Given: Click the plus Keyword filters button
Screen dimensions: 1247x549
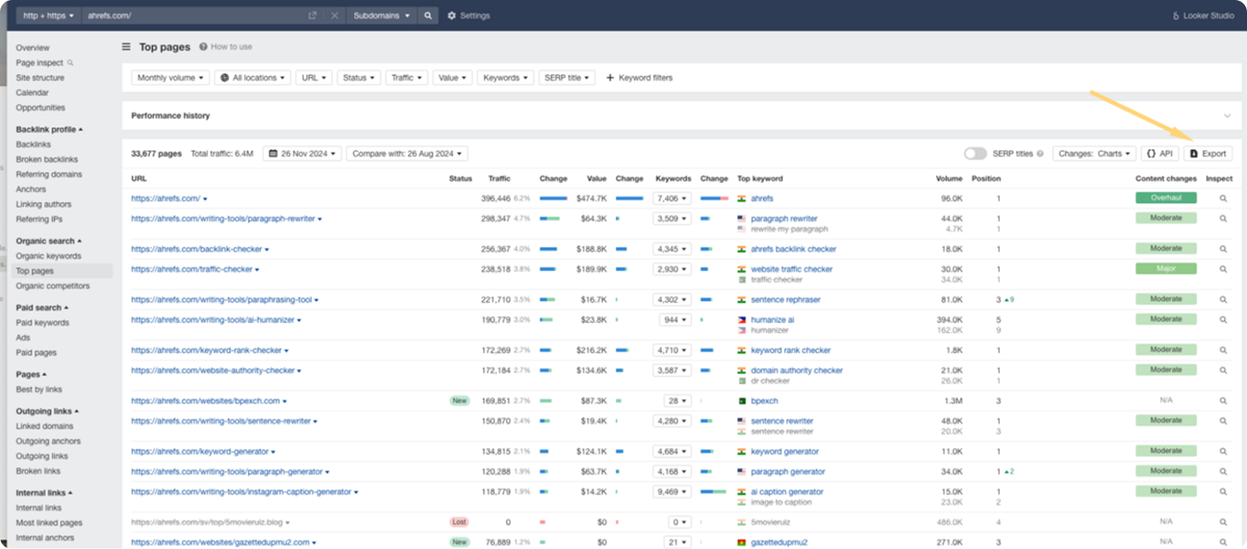Looking at the screenshot, I should click(x=639, y=78).
